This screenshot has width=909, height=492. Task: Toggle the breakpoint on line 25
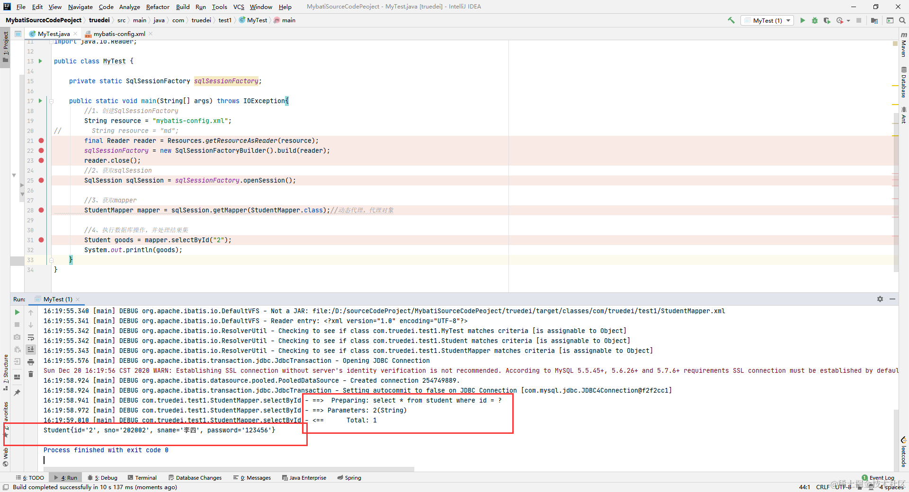click(x=41, y=180)
